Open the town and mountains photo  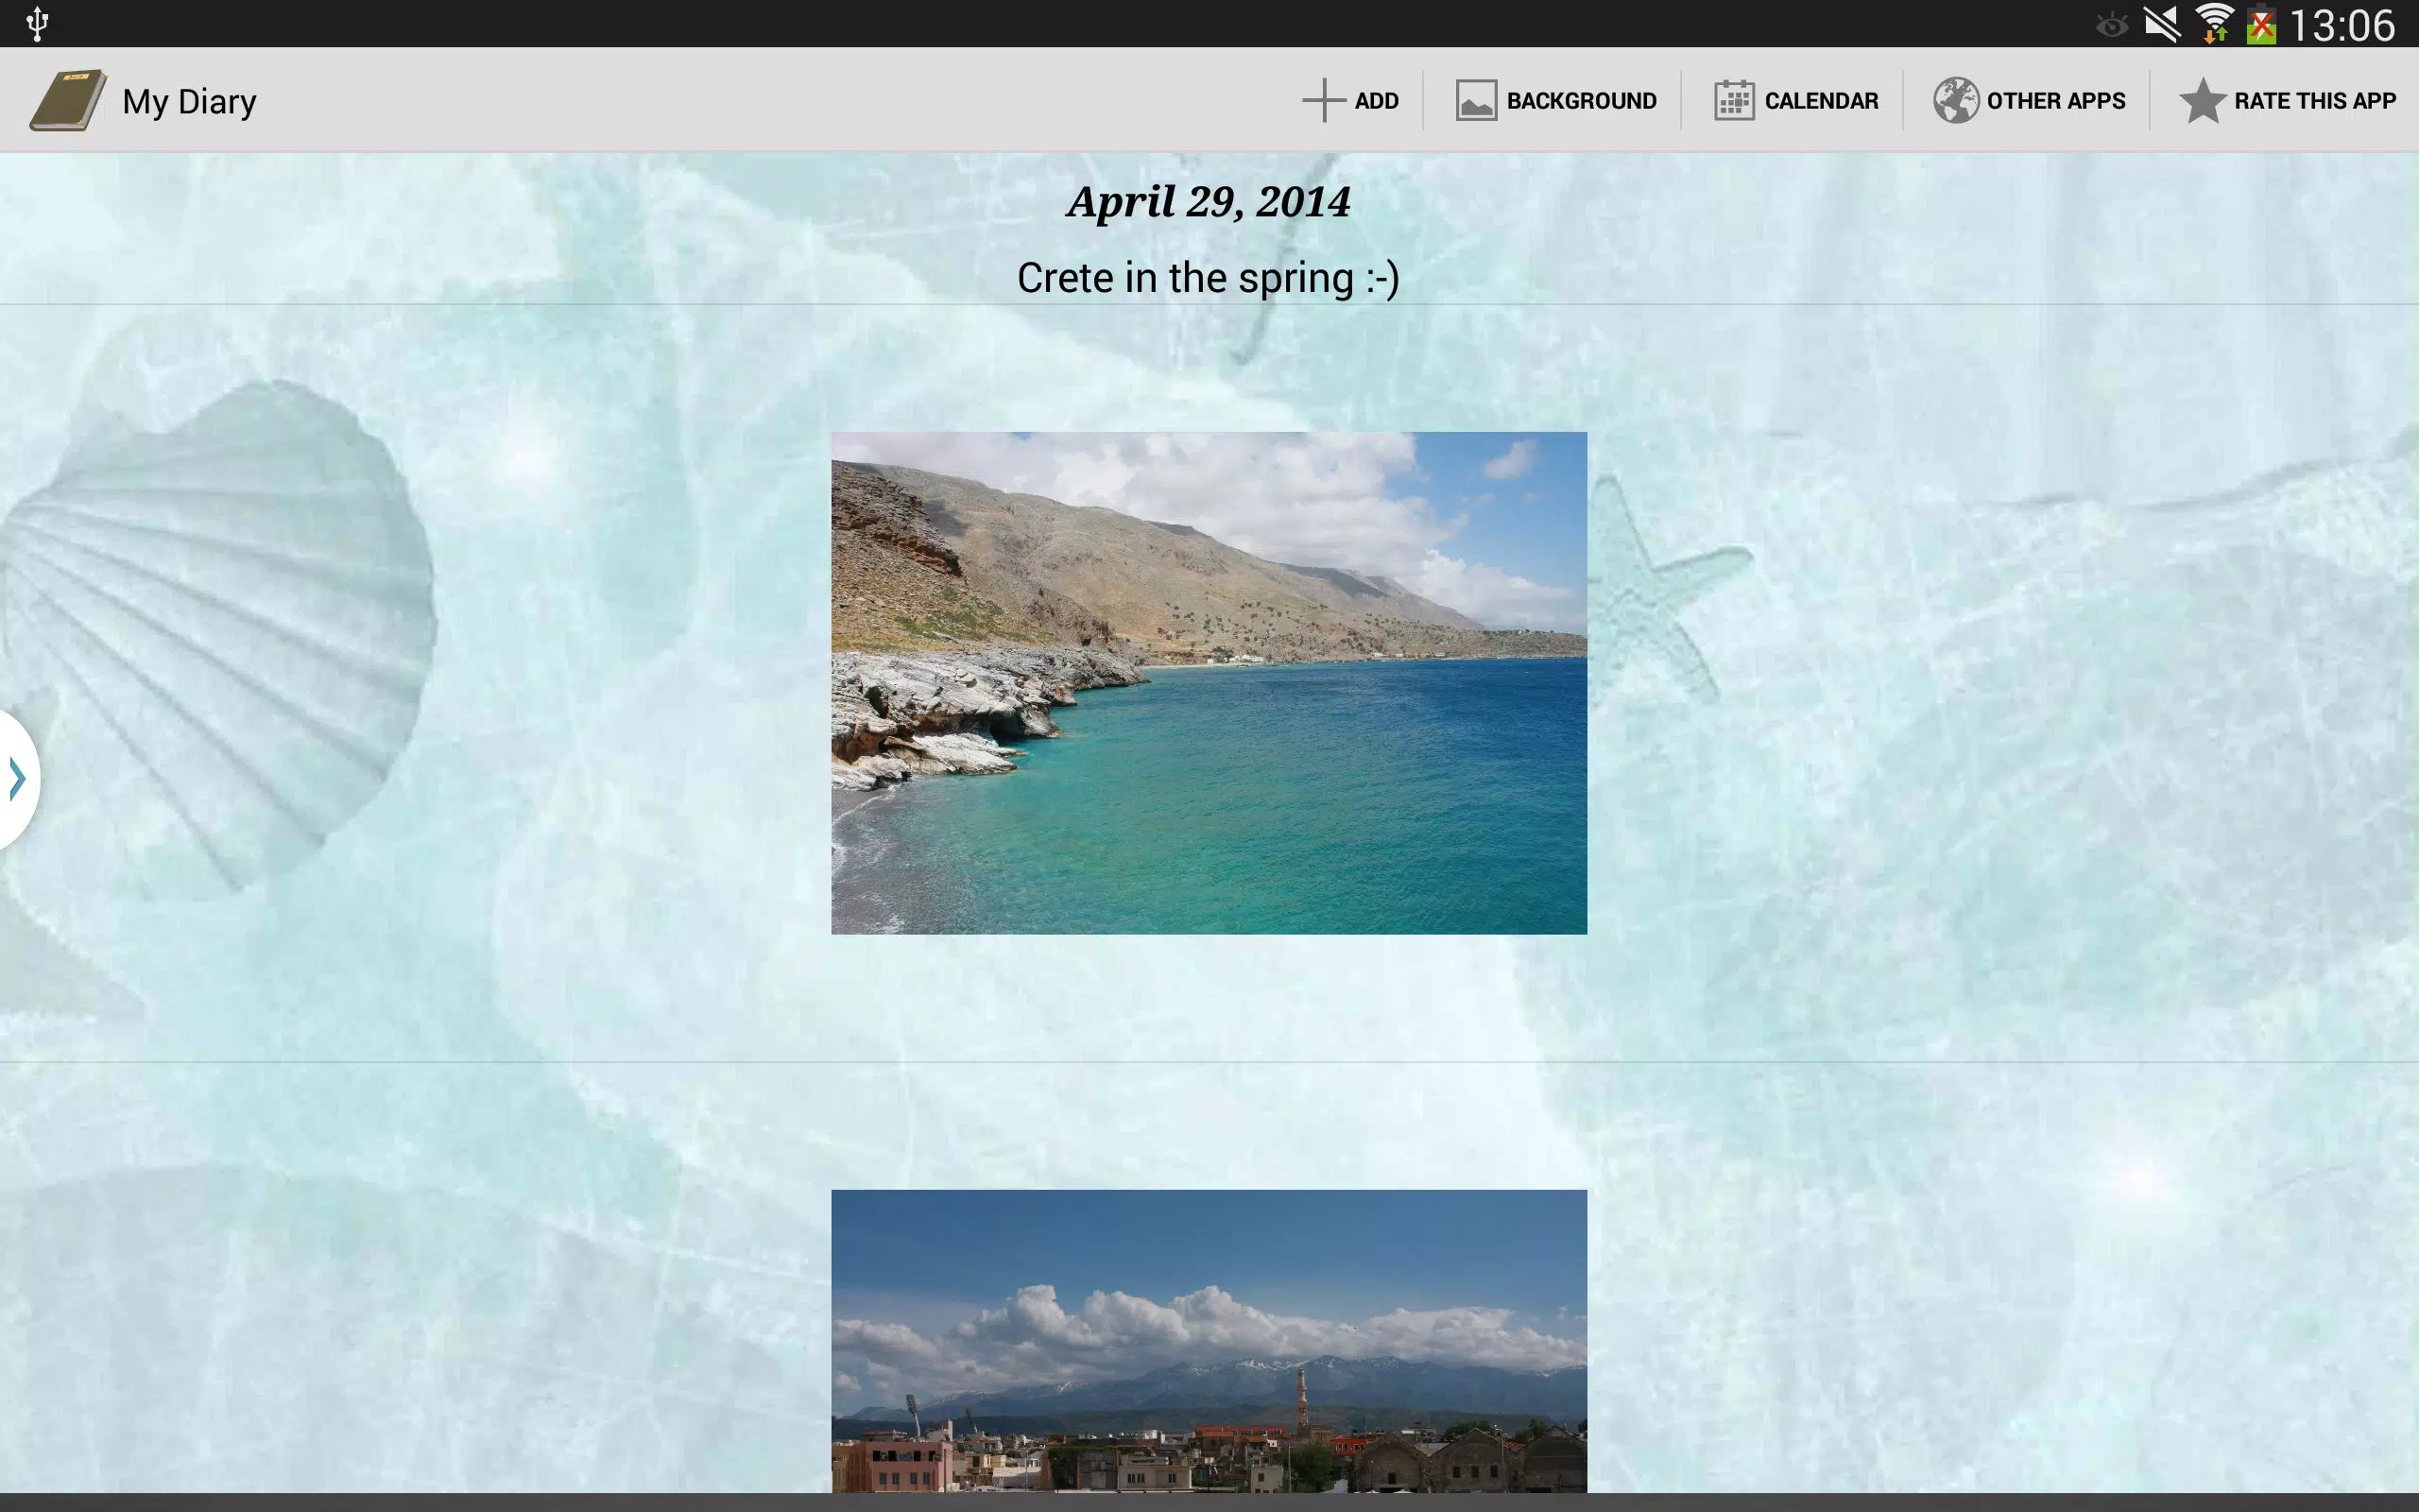tap(1209, 1341)
